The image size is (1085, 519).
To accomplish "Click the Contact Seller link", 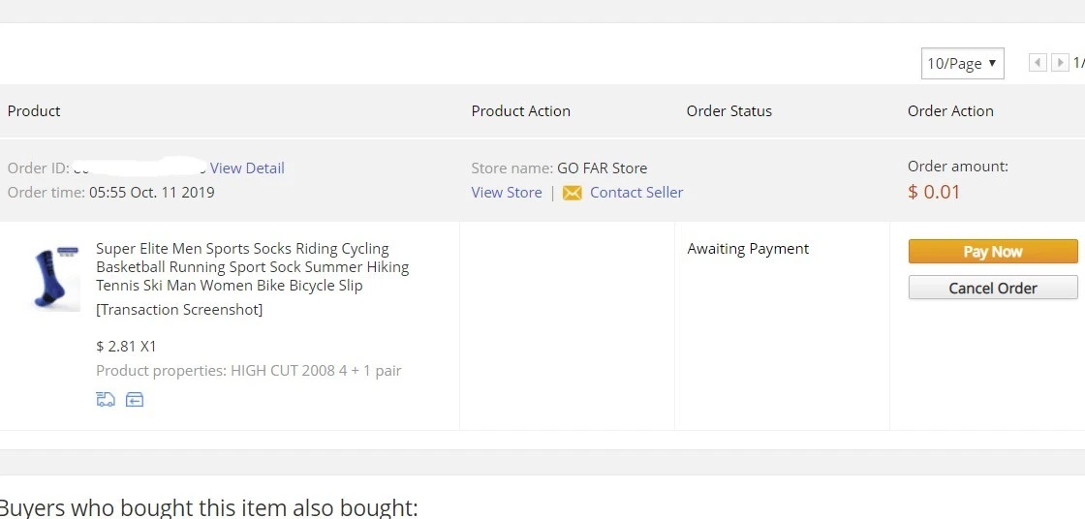I will point(636,193).
